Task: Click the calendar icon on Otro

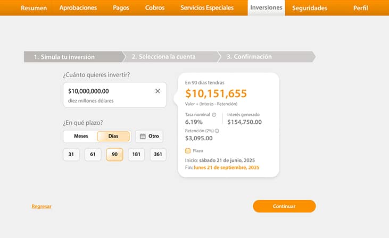Action: click(x=143, y=137)
